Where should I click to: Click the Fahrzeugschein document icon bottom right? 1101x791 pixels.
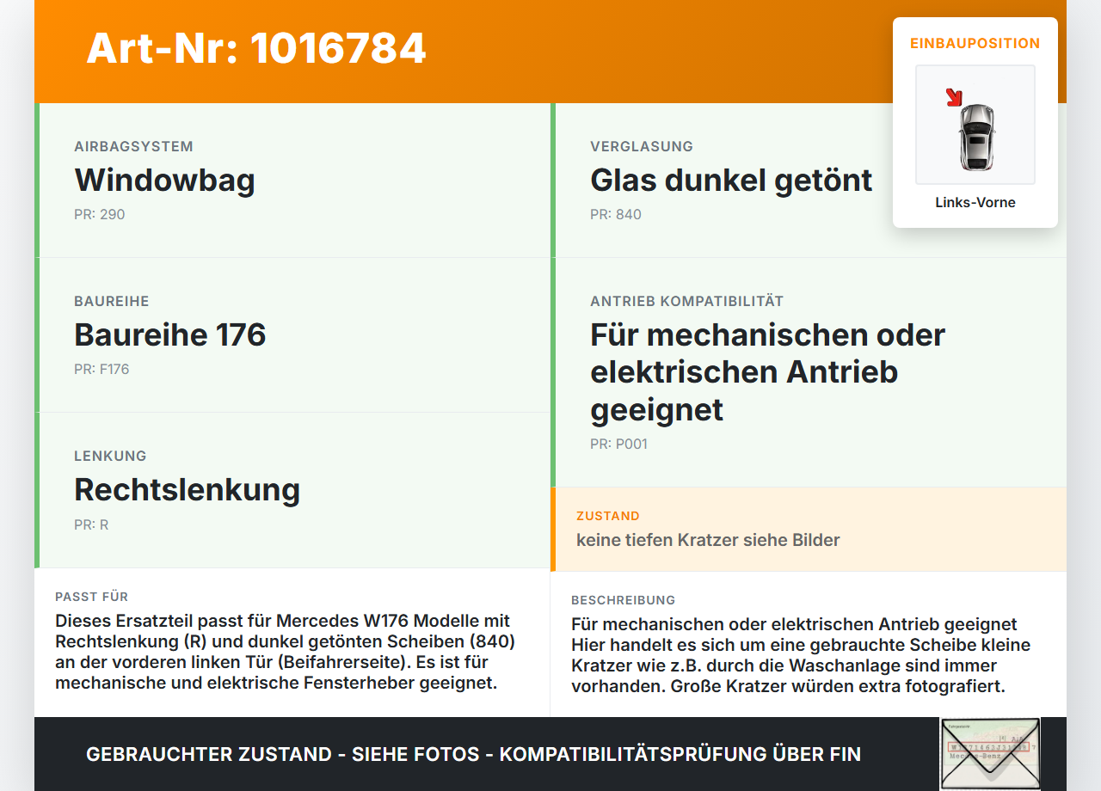pyautogui.click(x=990, y=753)
